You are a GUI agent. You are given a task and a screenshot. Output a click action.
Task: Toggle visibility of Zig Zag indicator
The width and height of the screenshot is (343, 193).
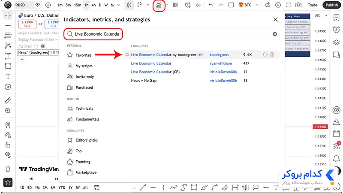[x=43, y=46]
